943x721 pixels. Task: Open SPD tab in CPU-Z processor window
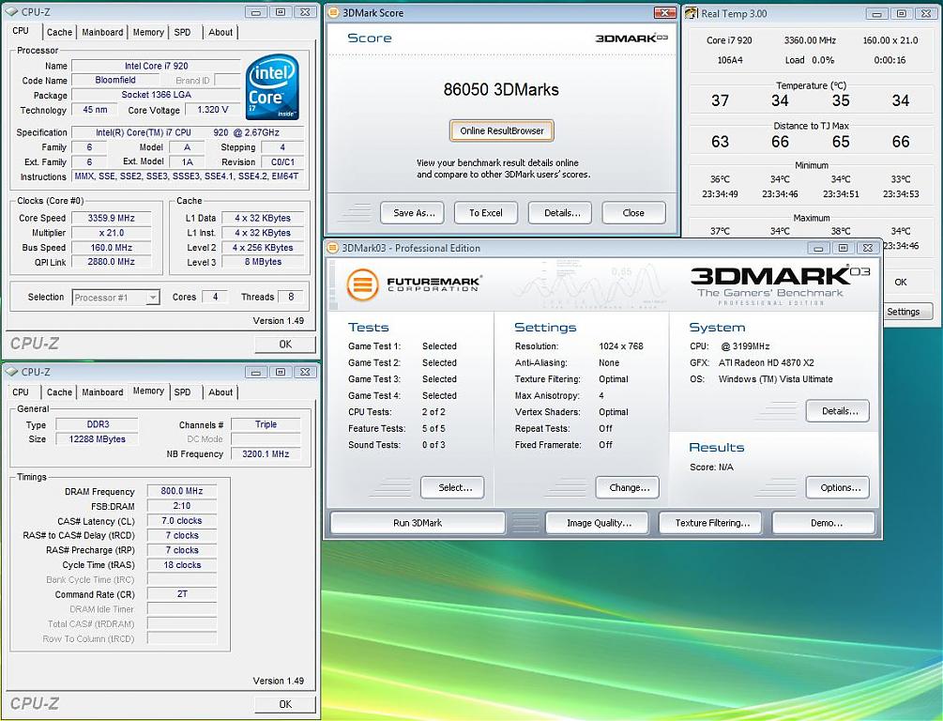pyautogui.click(x=182, y=33)
